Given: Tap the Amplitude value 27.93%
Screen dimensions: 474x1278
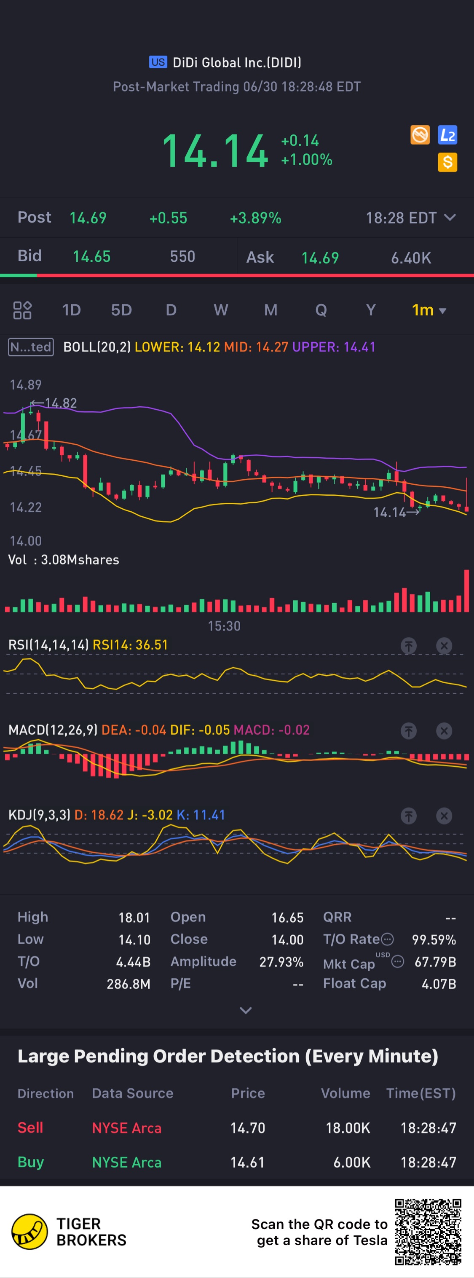Looking at the screenshot, I should coord(281,962).
